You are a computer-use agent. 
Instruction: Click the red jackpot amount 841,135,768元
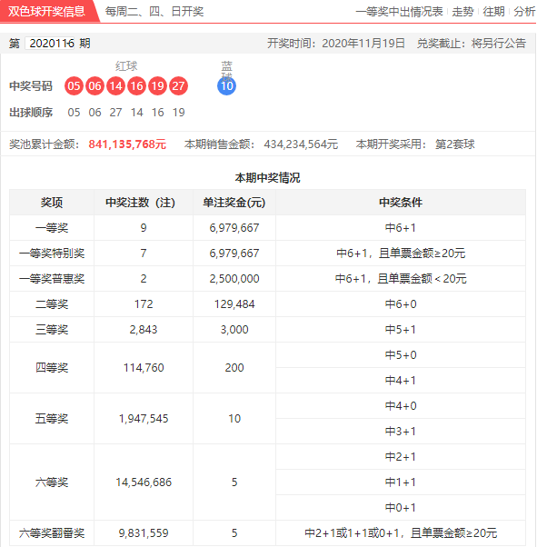(x=127, y=144)
